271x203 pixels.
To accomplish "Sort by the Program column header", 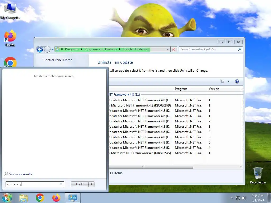I will (190, 89).
